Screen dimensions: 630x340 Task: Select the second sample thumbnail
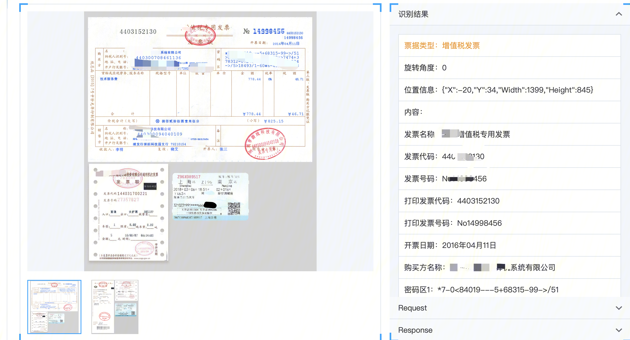pyautogui.click(x=115, y=307)
